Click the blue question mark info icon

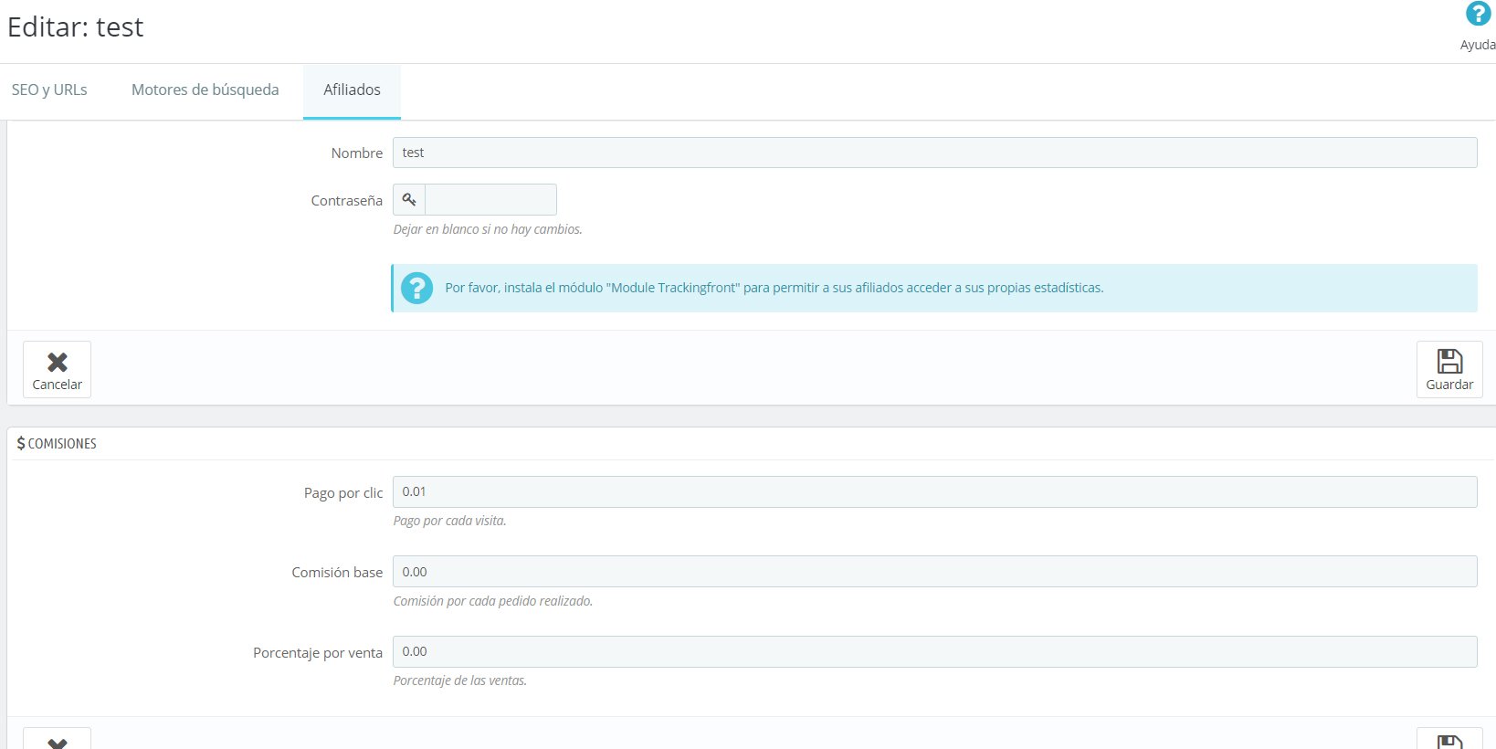pos(417,288)
